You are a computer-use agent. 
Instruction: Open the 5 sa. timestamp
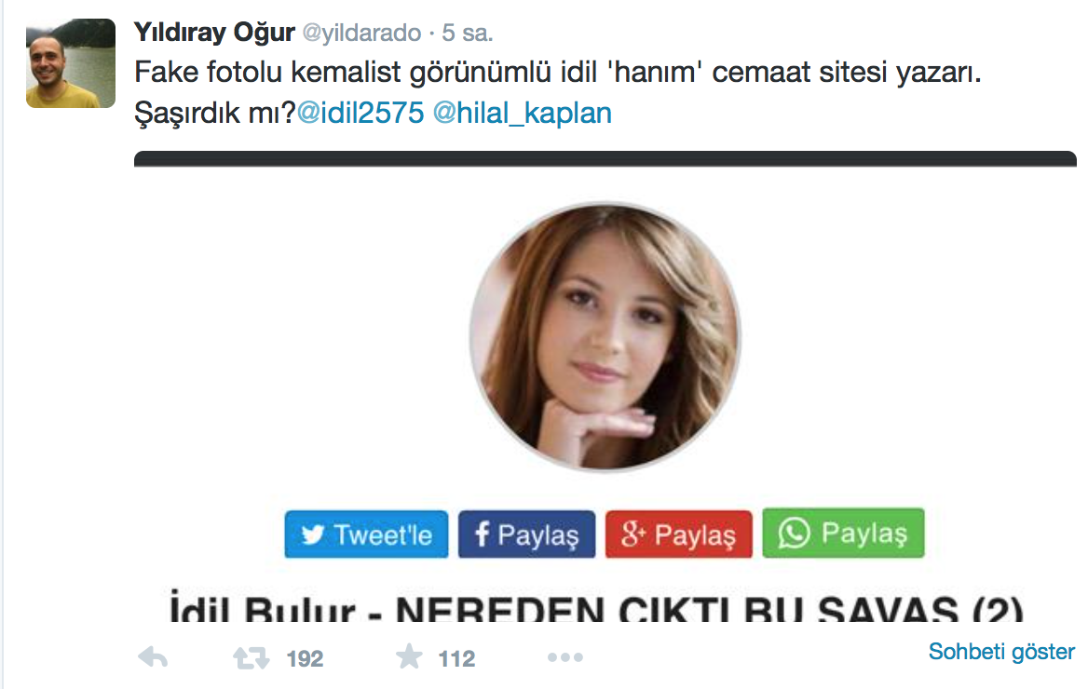tap(467, 33)
